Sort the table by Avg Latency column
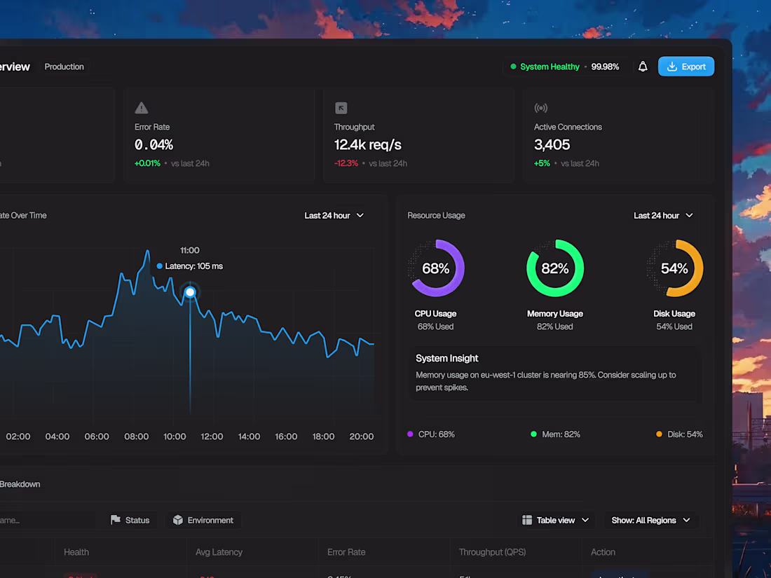This screenshot has height=578, width=771. [x=219, y=552]
